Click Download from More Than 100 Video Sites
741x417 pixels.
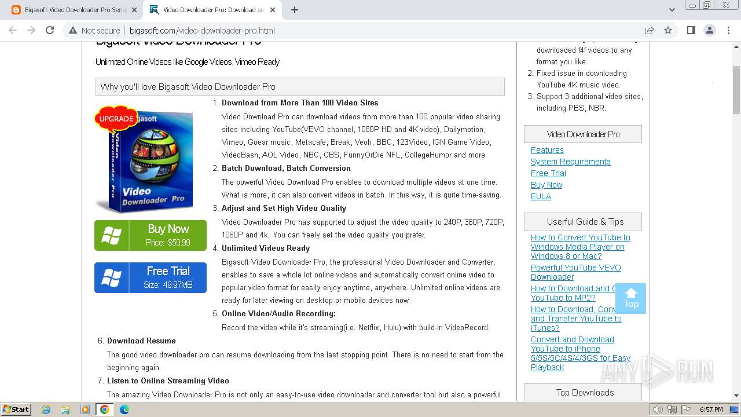(300, 103)
